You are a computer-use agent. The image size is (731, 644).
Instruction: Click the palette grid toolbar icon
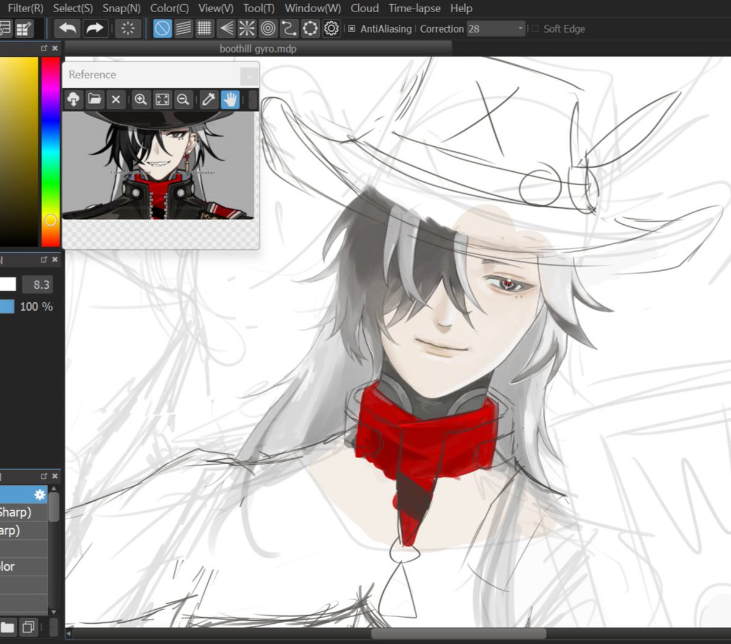(24, 29)
